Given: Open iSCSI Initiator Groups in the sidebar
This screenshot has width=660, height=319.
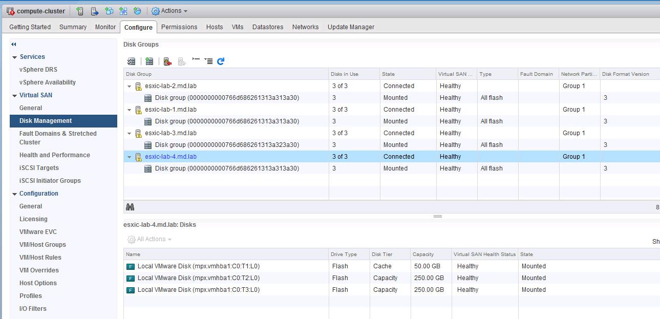Looking at the screenshot, I should pos(50,181).
